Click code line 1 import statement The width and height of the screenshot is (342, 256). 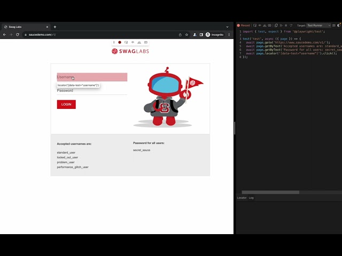click(x=284, y=31)
